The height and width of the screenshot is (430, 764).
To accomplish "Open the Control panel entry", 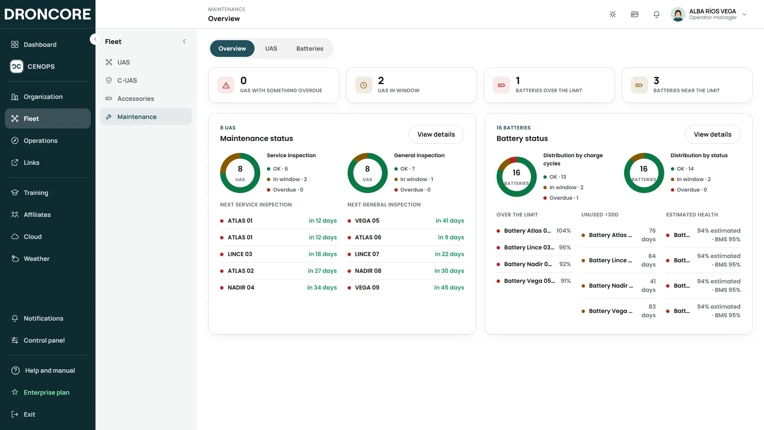I will (48, 340).
